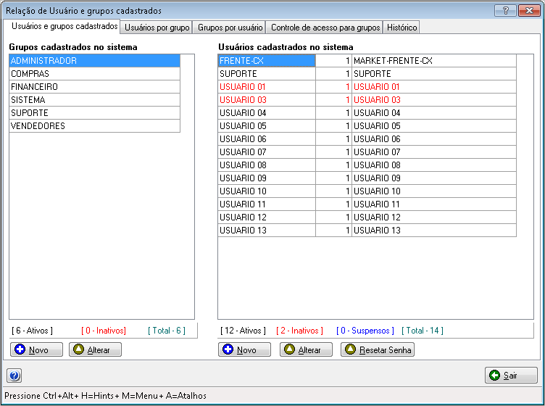Viewport: 545px width, 406px height.
Task: Select FINANCEIRO group row
Action: pyautogui.click(x=94, y=86)
